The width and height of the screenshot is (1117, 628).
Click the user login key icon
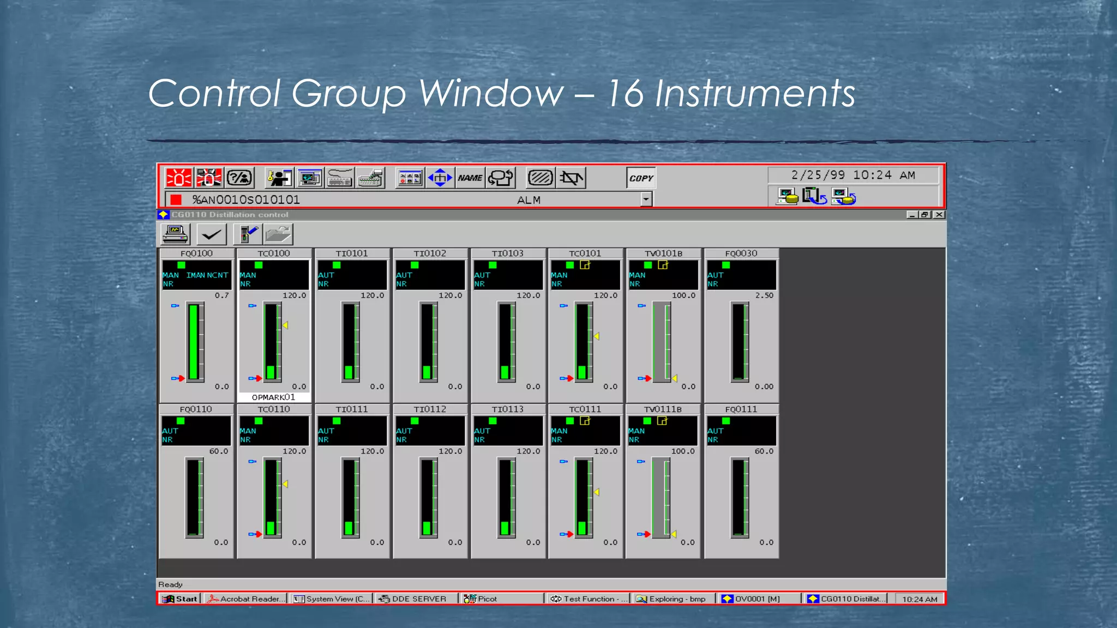pyautogui.click(x=279, y=178)
